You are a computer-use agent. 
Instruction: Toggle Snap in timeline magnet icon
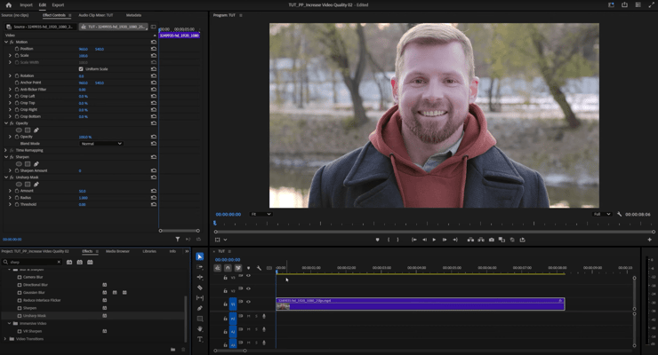(228, 268)
